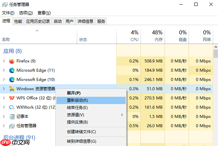Viewport: 218px width, 146px height.
Task: Select the WPS Office process icon
Action: pyautogui.click(x=12, y=98)
